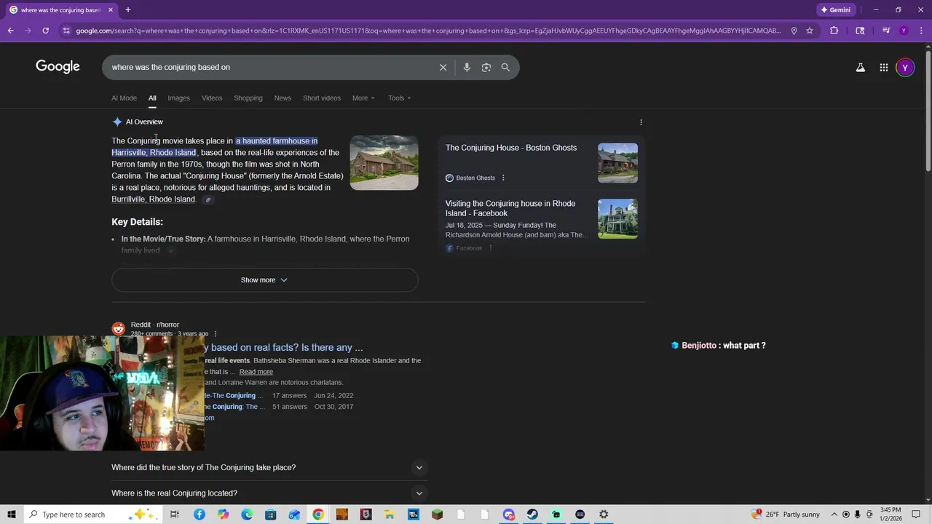View site information icon in address bar
The width and height of the screenshot is (932, 524).
click(66, 31)
